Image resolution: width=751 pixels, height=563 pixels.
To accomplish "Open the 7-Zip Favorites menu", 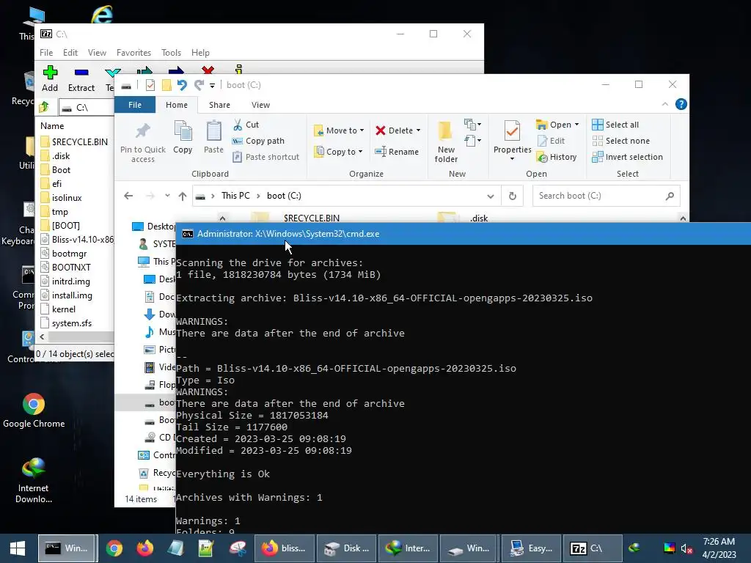I will click(x=133, y=53).
